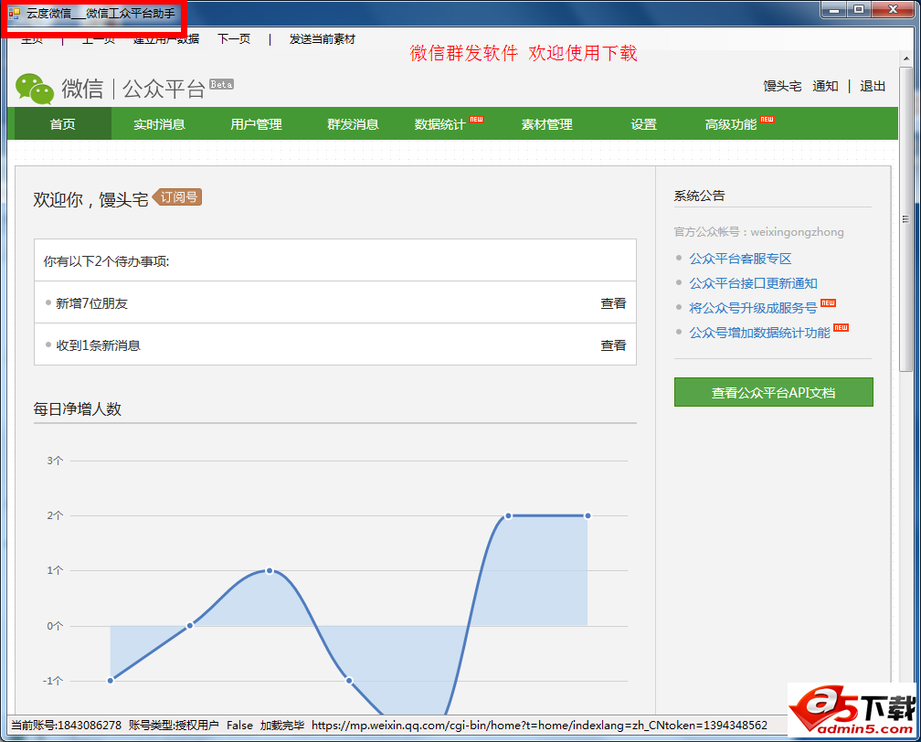Screen dimensions: 921x742
Task: Click 查看公众平台API文档 button
Action: pyautogui.click(x=774, y=392)
